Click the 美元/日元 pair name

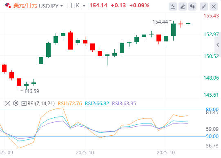(x=25, y=6)
